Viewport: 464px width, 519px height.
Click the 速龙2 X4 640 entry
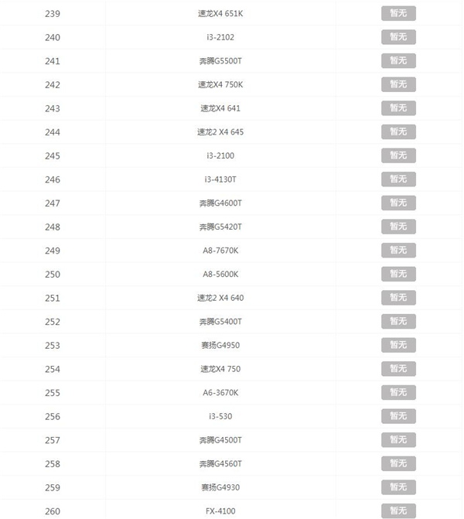(x=220, y=298)
